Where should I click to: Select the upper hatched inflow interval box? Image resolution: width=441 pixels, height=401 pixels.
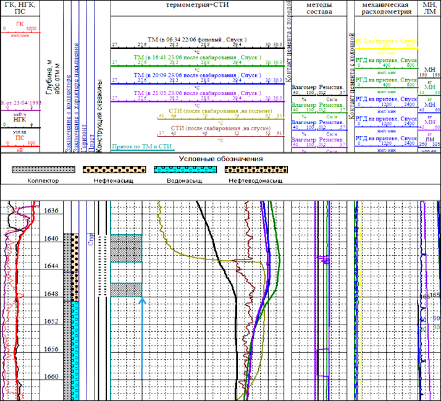tap(127, 248)
